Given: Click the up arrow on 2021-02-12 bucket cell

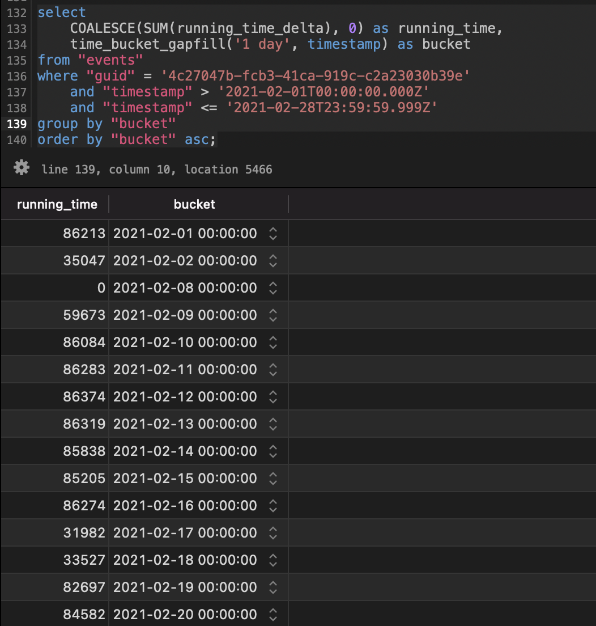Looking at the screenshot, I should click(273, 394).
